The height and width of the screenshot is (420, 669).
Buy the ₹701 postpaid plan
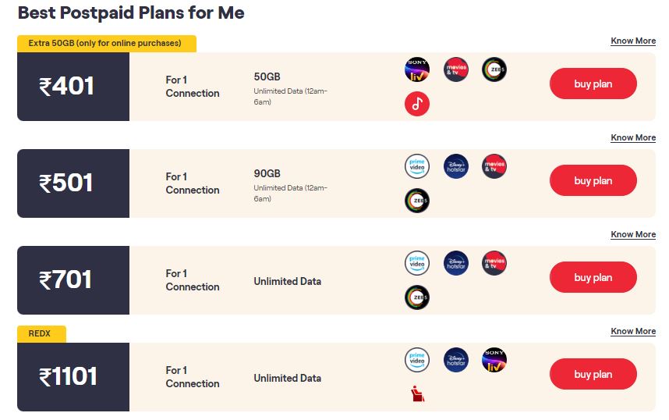pos(593,278)
